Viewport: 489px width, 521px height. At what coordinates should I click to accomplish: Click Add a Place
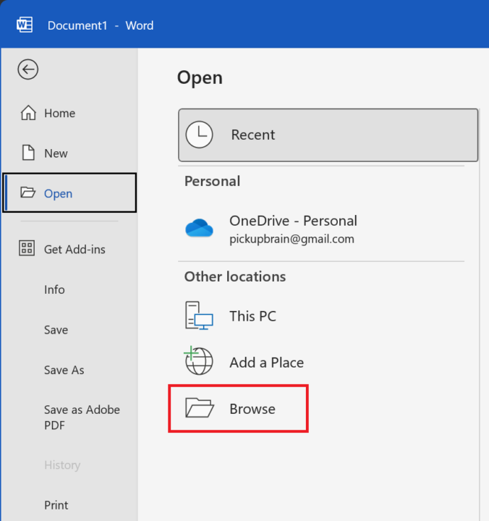coord(321,362)
